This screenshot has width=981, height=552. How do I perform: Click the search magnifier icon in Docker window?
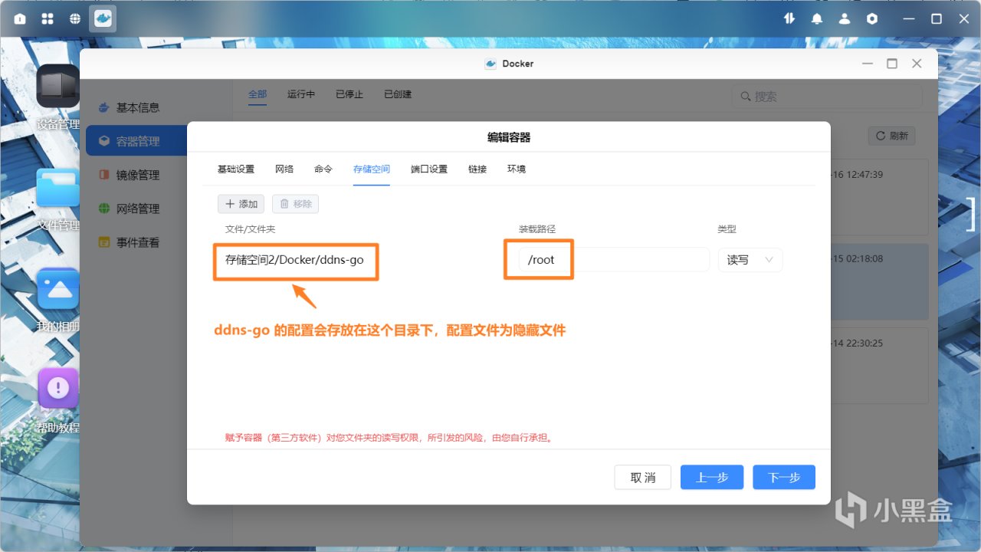click(745, 97)
